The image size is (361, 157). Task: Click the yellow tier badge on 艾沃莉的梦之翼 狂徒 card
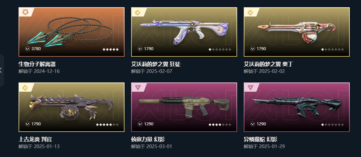pyautogui.click(x=138, y=12)
